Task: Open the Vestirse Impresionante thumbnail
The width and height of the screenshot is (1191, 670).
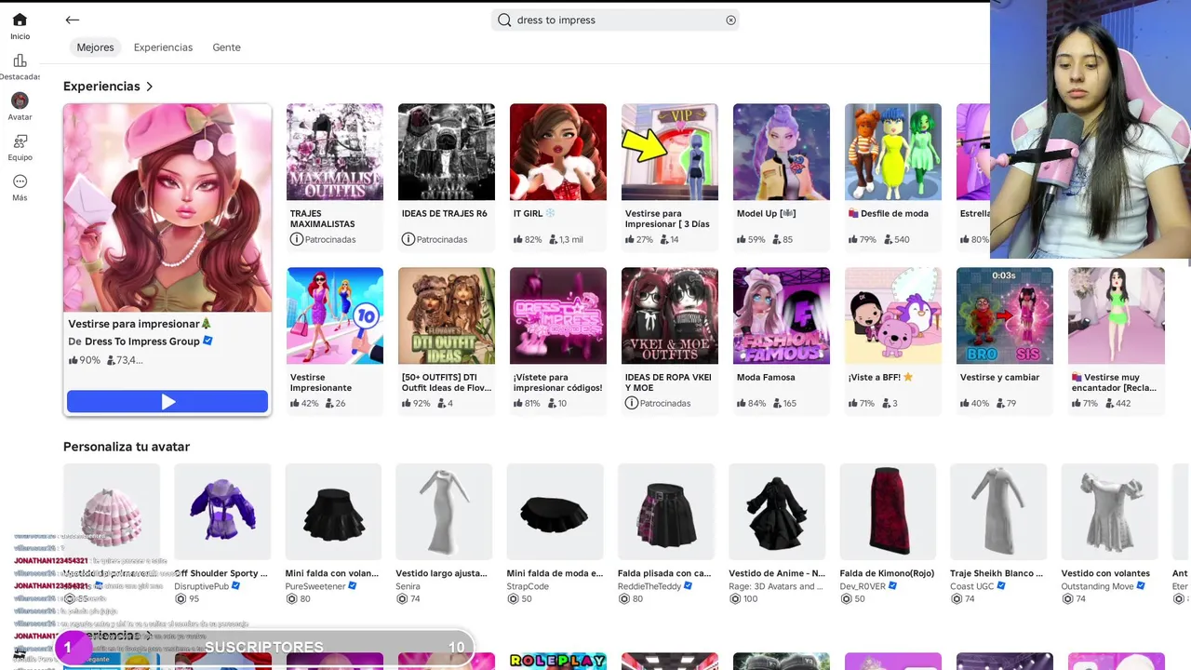Action: (335, 315)
